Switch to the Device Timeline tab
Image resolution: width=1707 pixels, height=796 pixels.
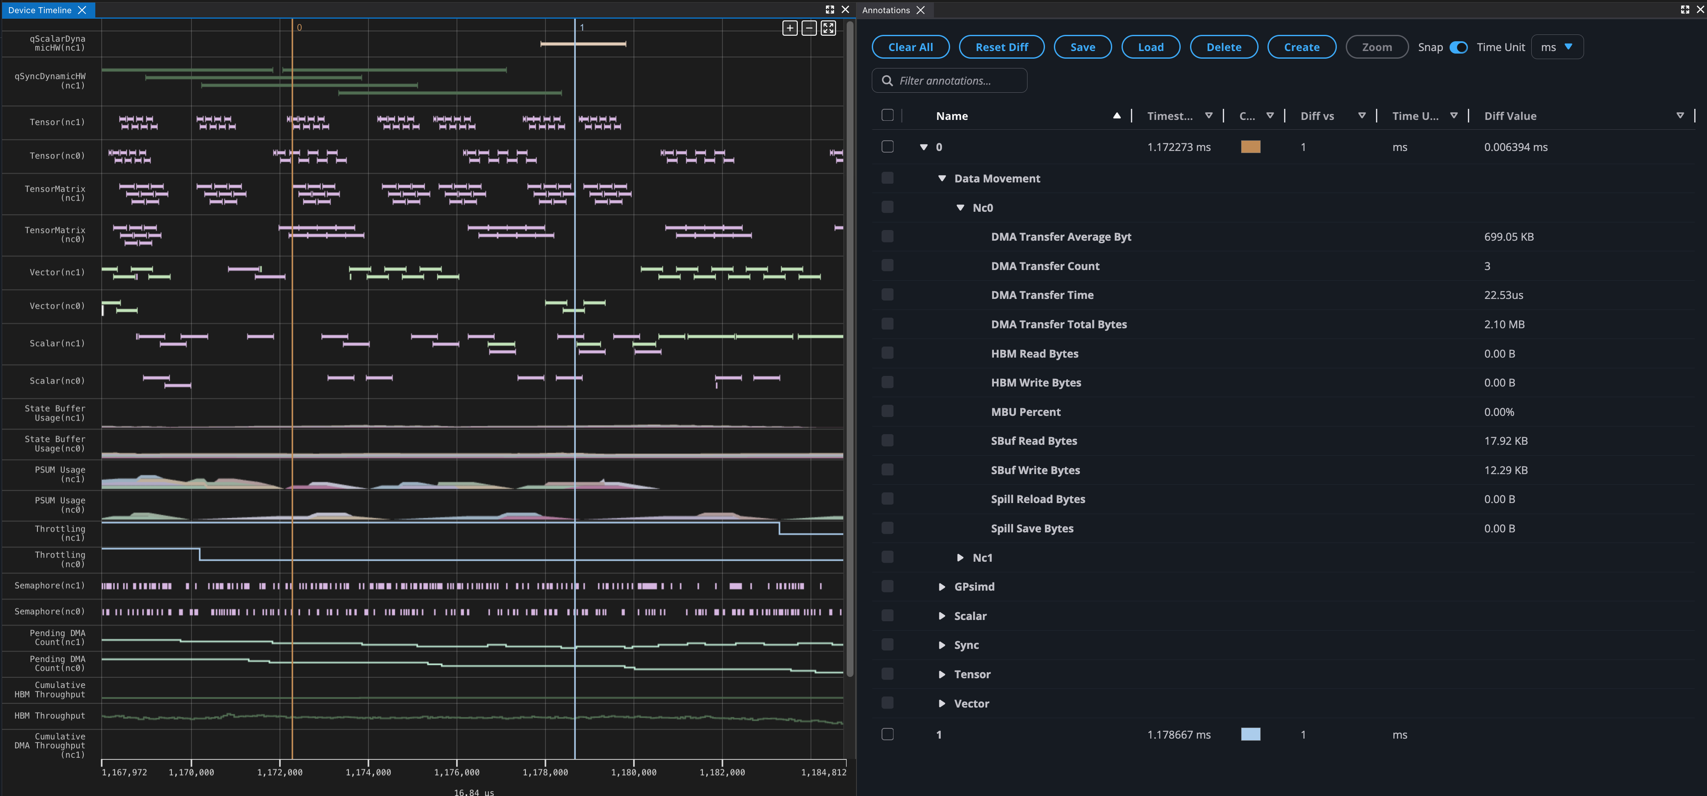click(40, 10)
